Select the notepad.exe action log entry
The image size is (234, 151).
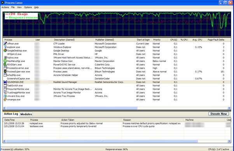coord(117,124)
